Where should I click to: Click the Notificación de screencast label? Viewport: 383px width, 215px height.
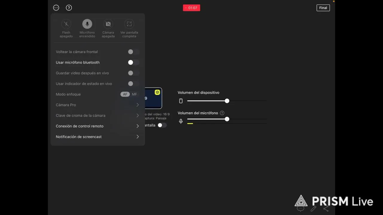tap(79, 137)
